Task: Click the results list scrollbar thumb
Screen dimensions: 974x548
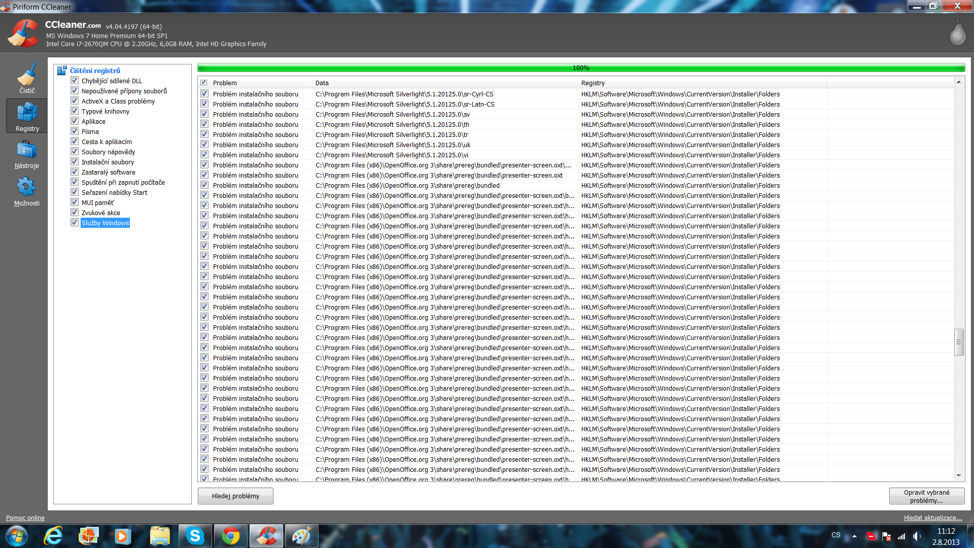Action: pos(959,342)
